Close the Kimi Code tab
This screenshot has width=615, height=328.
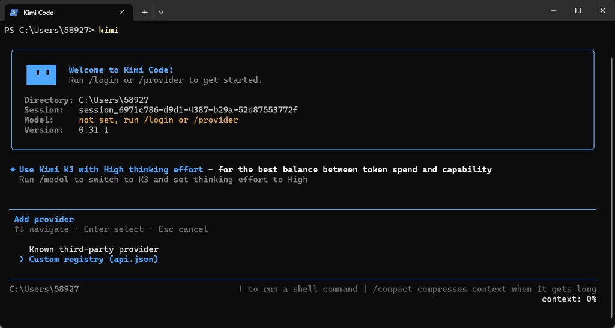[x=121, y=12]
